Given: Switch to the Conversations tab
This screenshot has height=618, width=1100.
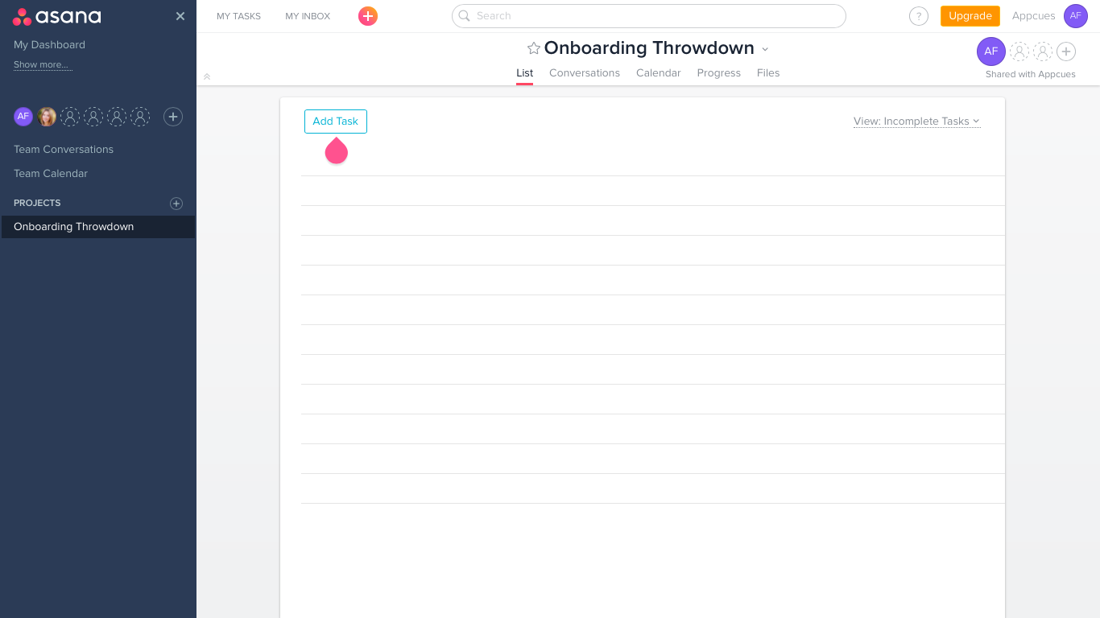Looking at the screenshot, I should click(584, 73).
